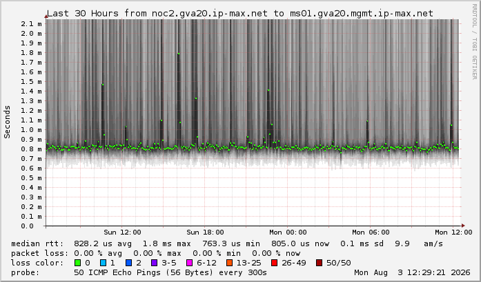Click the '1.8 m' y-axis value
Screen dimensions: 481x282
tap(31, 53)
